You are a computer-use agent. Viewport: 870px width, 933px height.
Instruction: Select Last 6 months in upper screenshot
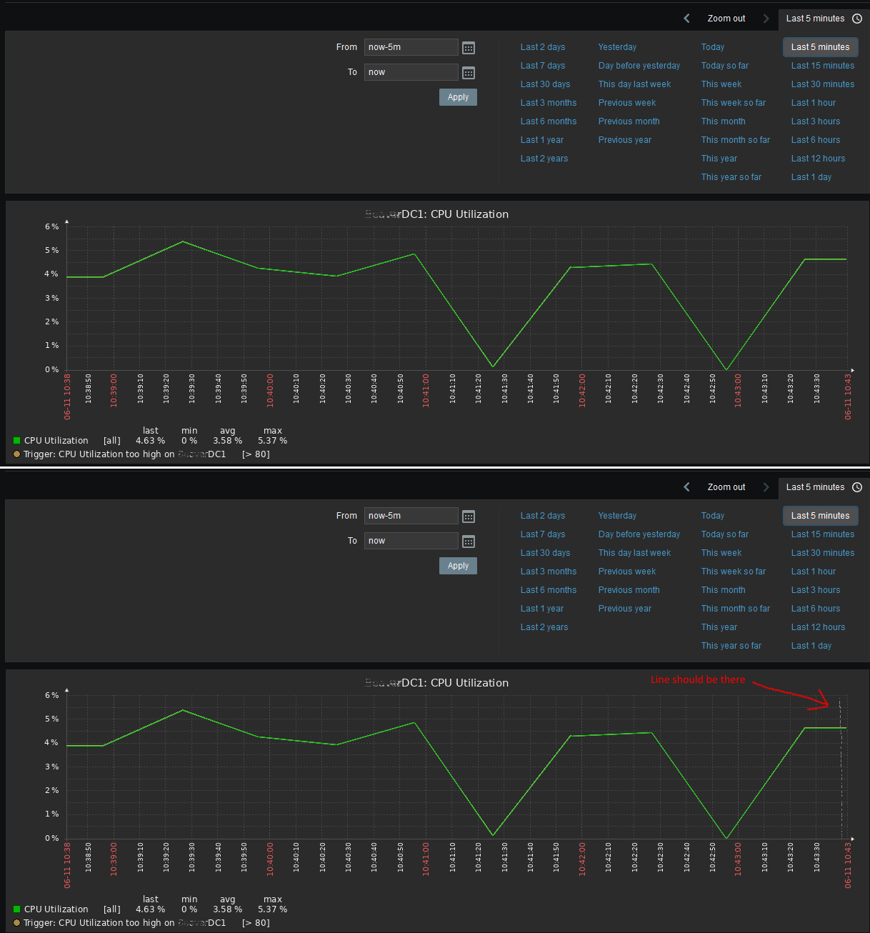click(x=549, y=121)
